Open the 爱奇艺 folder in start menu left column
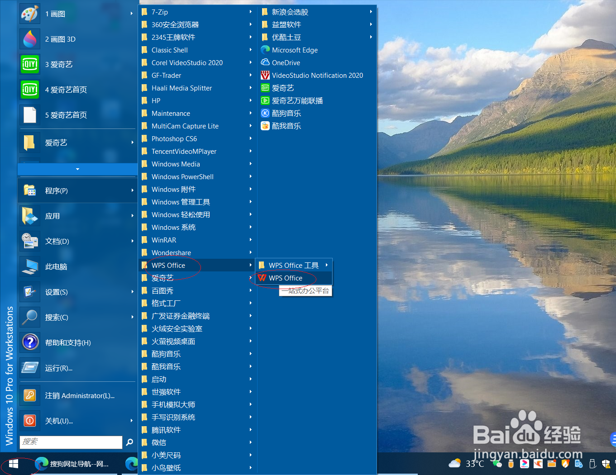Image resolution: width=616 pixels, height=475 pixels. tap(77, 142)
